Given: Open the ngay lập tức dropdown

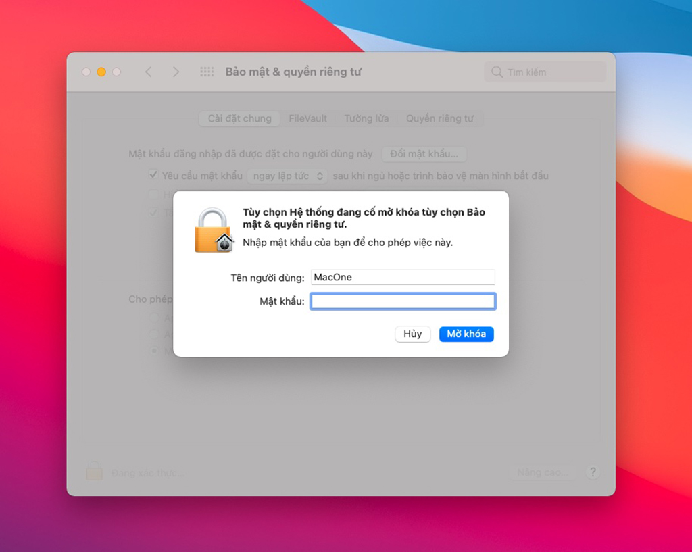Looking at the screenshot, I should [287, 176].
